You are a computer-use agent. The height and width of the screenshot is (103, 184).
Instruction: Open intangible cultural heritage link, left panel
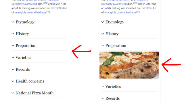point(30,12)
